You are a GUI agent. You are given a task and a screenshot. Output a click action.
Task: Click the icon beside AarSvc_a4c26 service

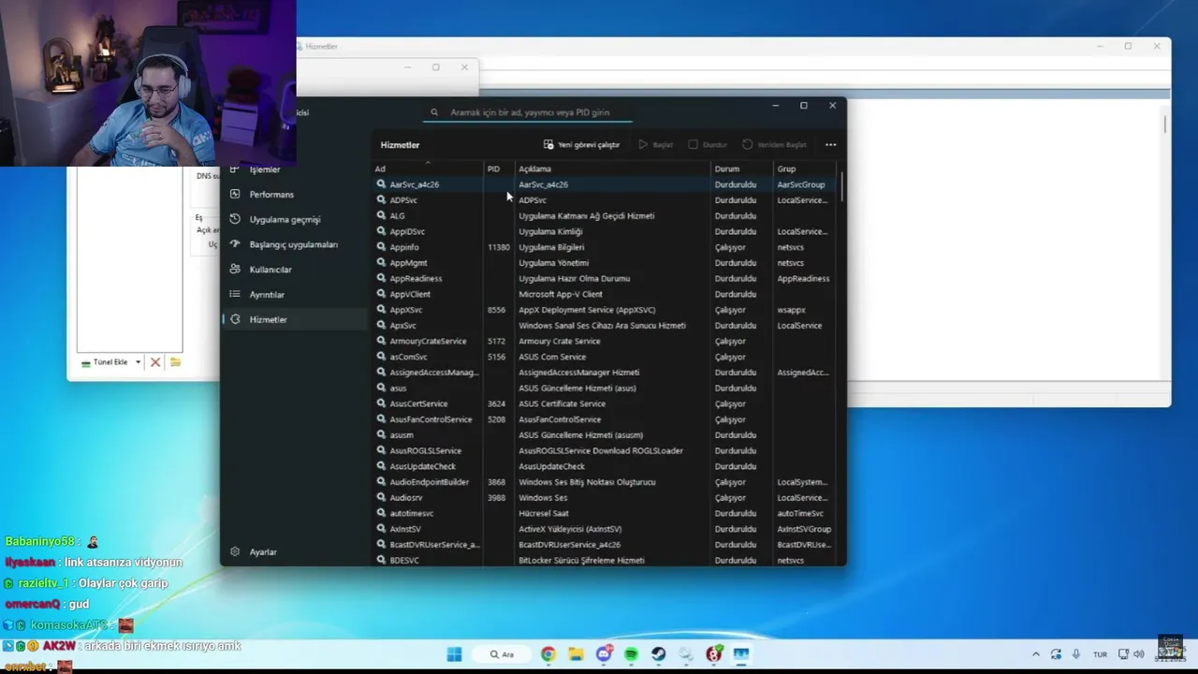pos(381,184)
